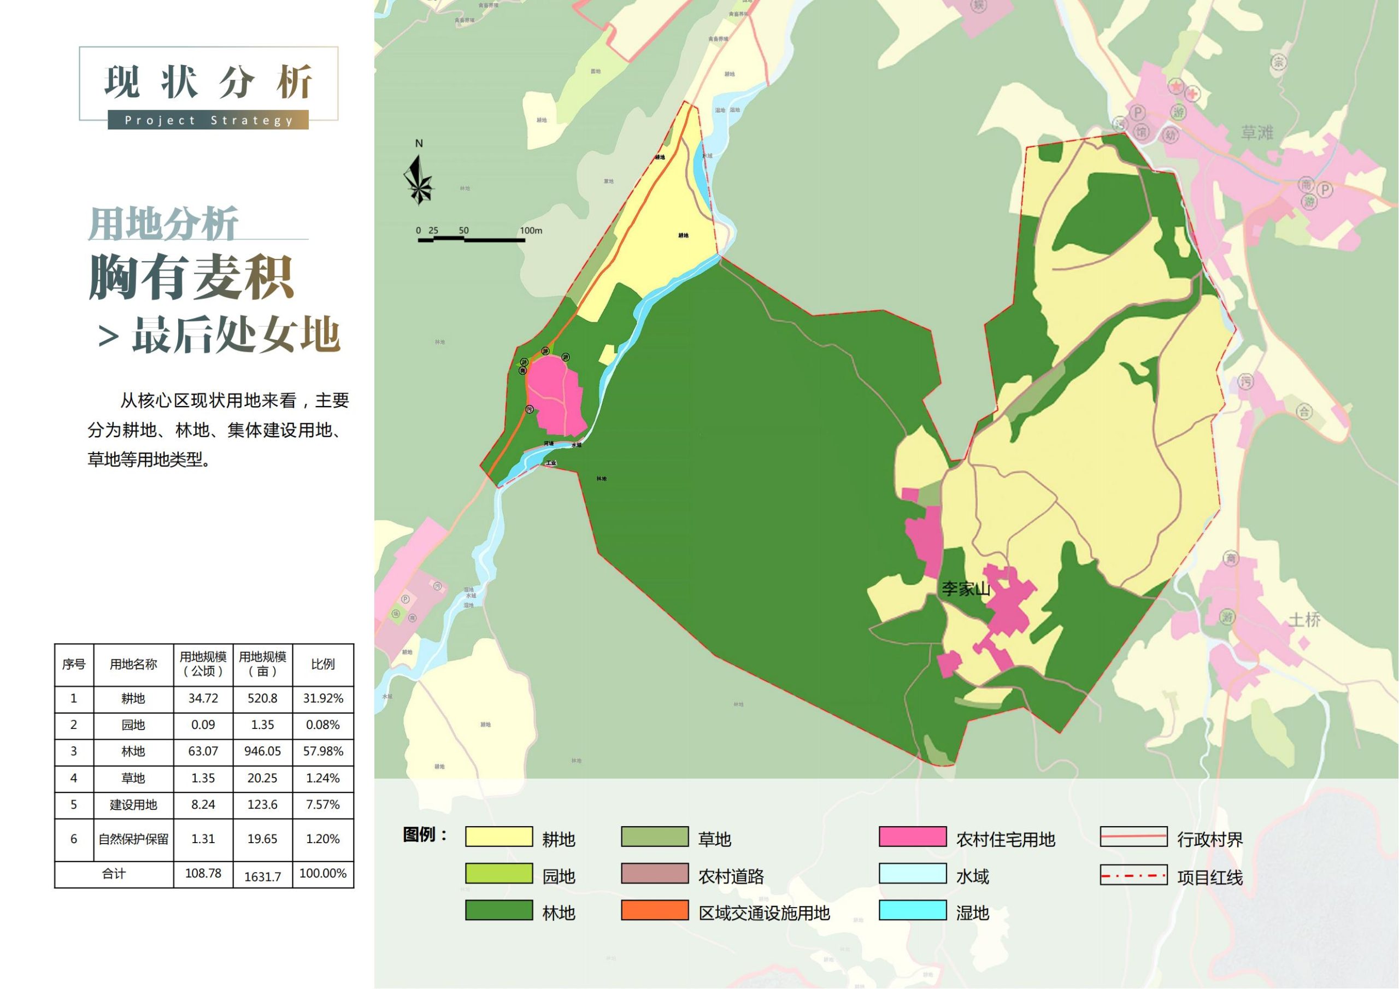The image size is (1399, 989).
Task: Click the Project Strategy banner
Action: tap(208, 120)
